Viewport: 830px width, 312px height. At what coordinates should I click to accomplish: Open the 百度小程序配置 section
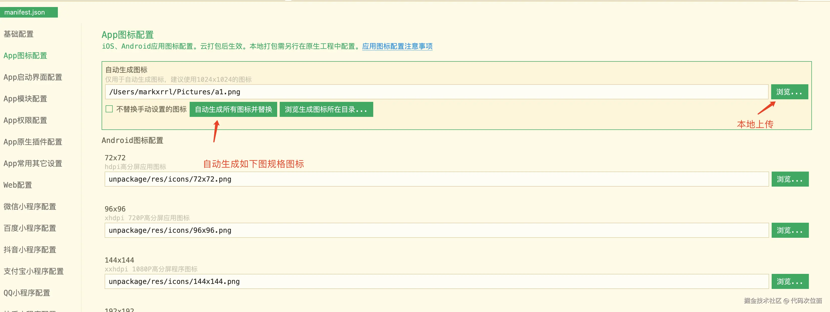[x=30, y=228]
